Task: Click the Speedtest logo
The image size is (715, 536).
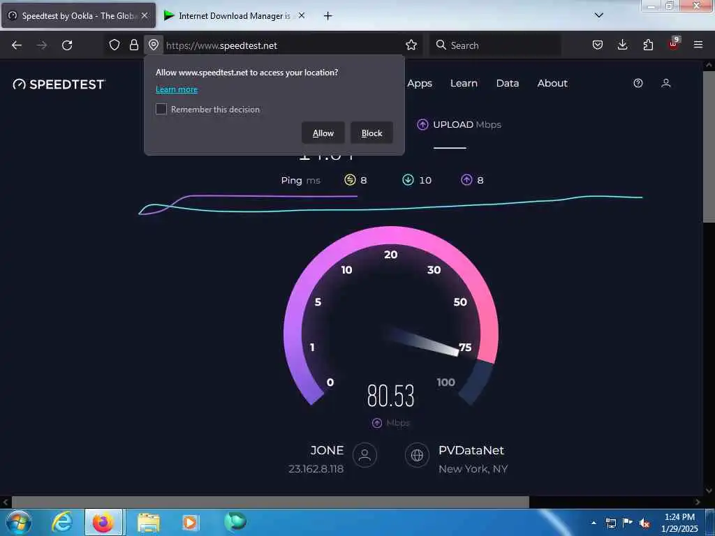Action: click(x=59, y=84)
